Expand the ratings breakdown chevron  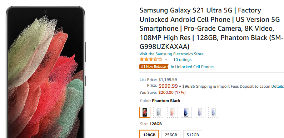[x=166, y=60]
